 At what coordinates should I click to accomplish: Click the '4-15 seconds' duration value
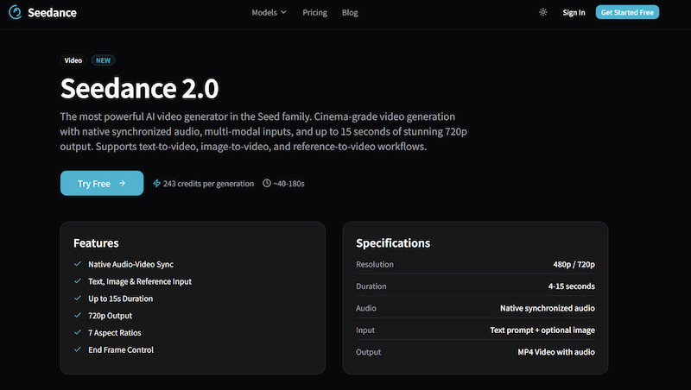click(x=572, y=286)
